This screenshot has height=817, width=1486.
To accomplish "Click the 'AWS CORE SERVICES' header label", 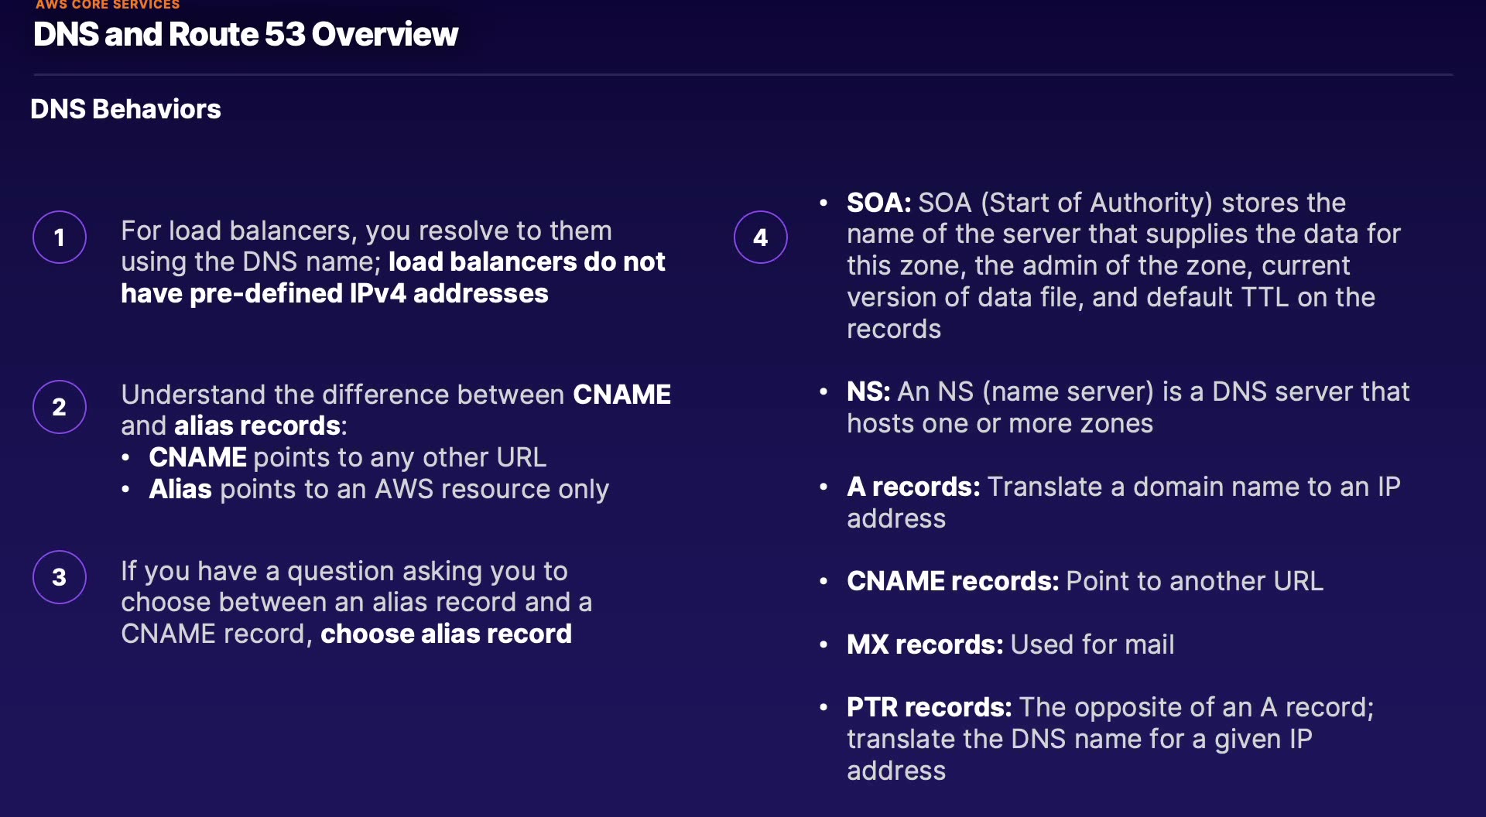I will [108, 5].
